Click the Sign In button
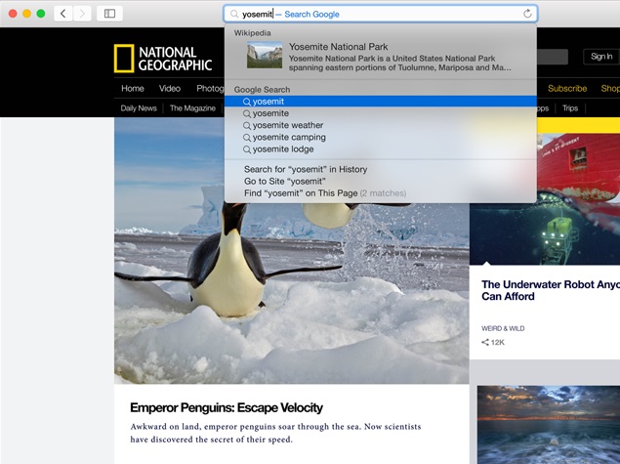Viewport: 620px width, 464px height. click(601, 57)
